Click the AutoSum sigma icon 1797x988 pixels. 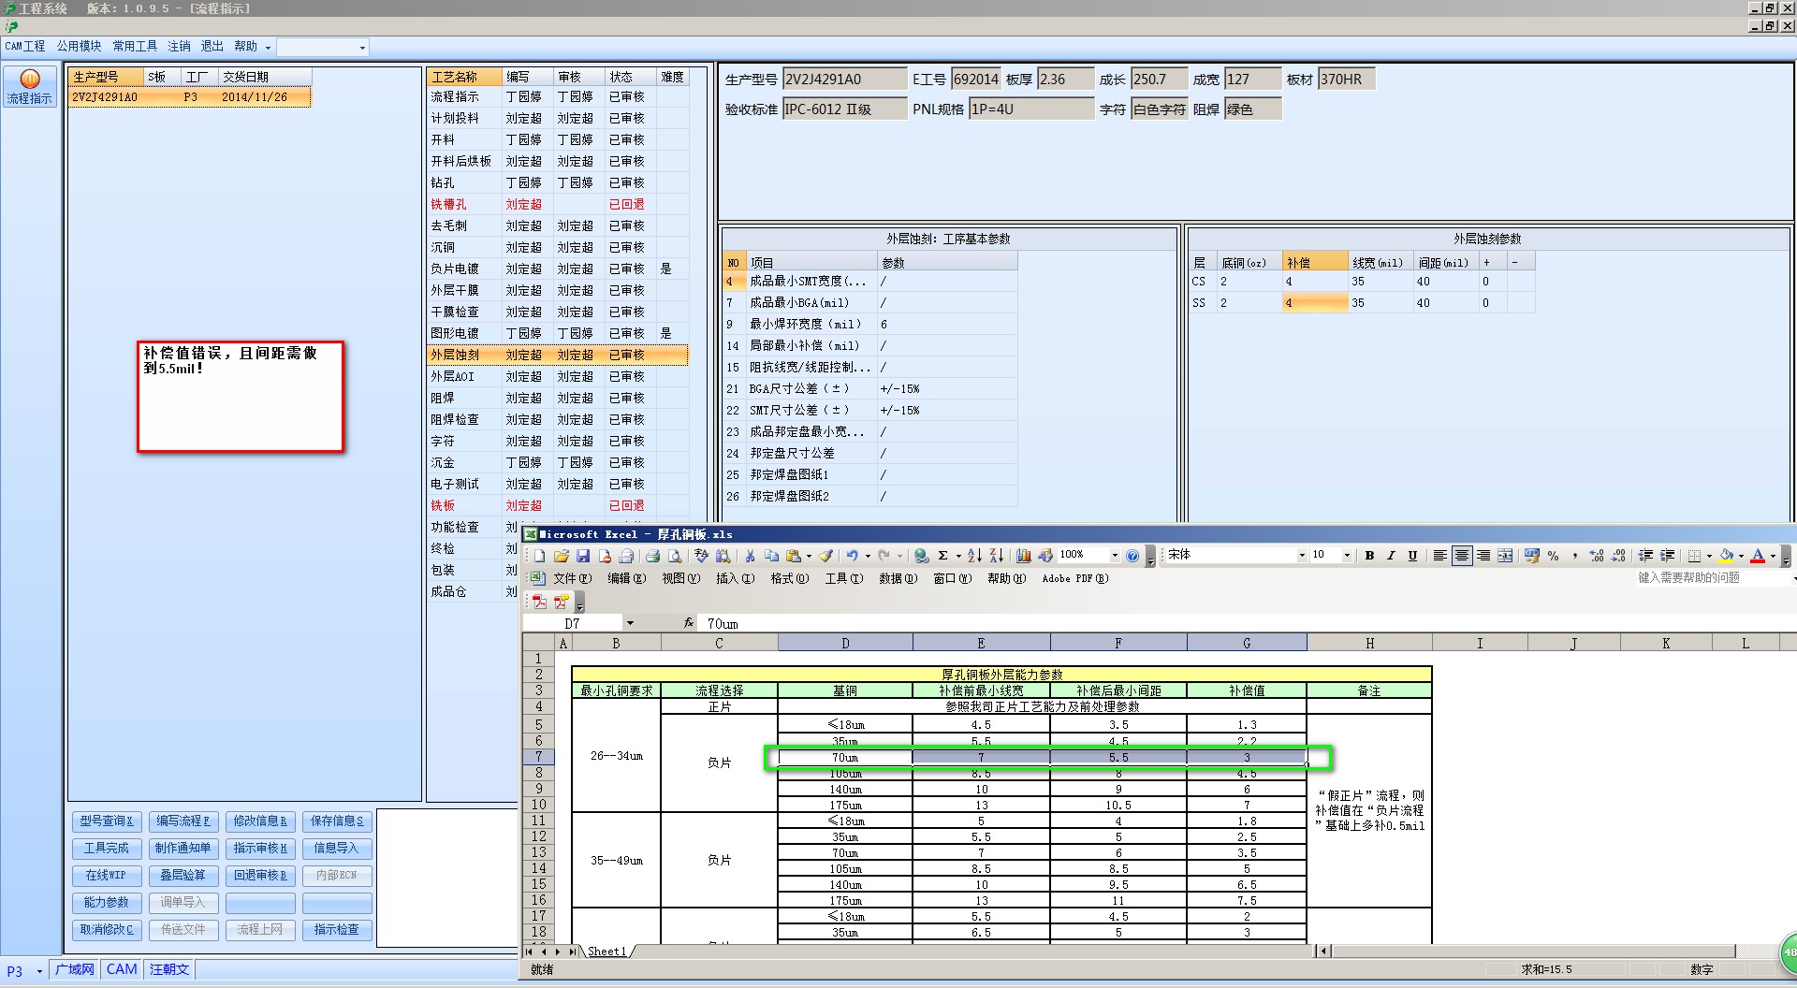(x=943, y=556)
